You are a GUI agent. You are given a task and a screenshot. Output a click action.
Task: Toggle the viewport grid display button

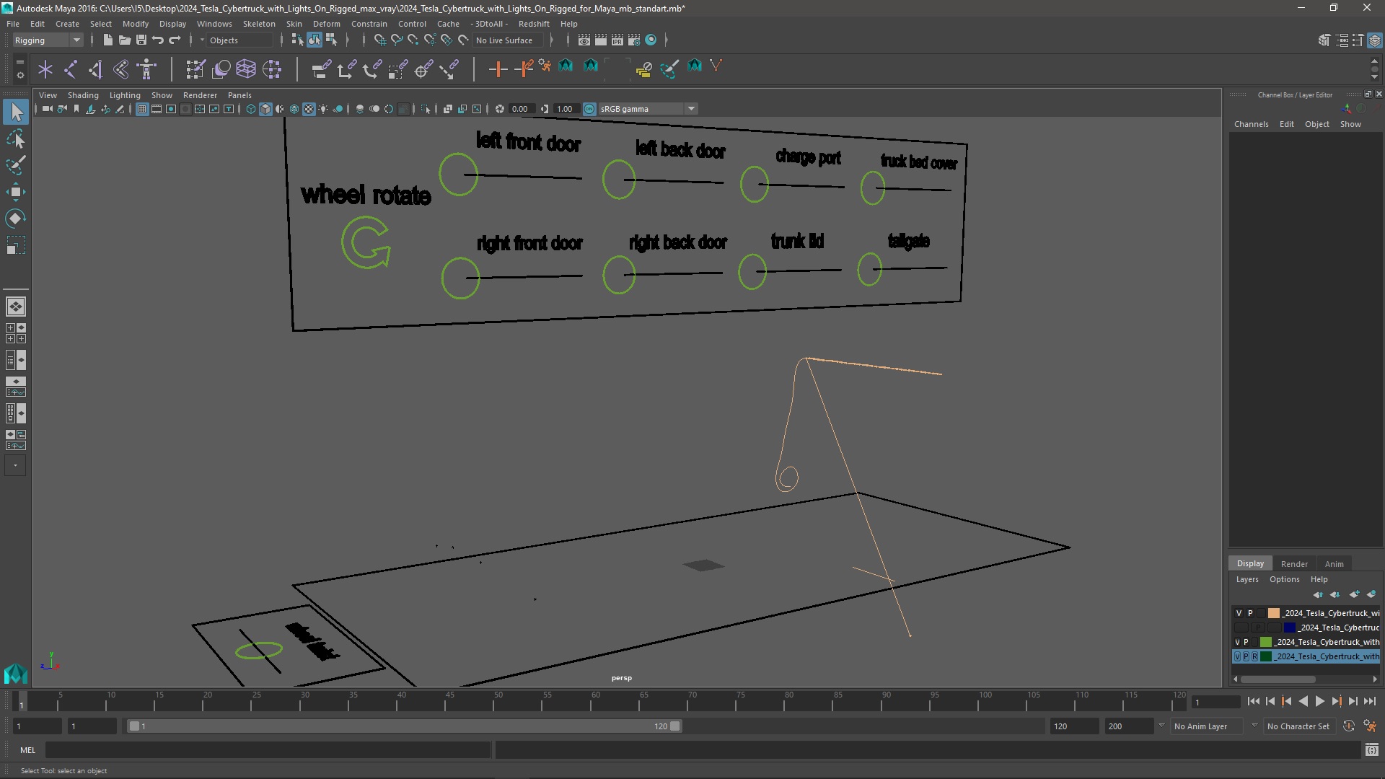[142, 109]
